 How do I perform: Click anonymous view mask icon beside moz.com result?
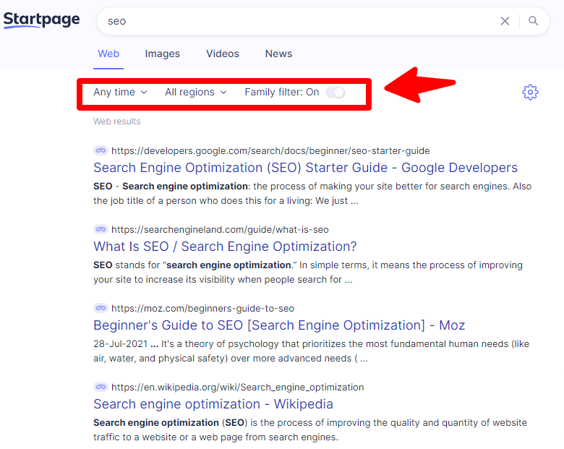point(101,308)
